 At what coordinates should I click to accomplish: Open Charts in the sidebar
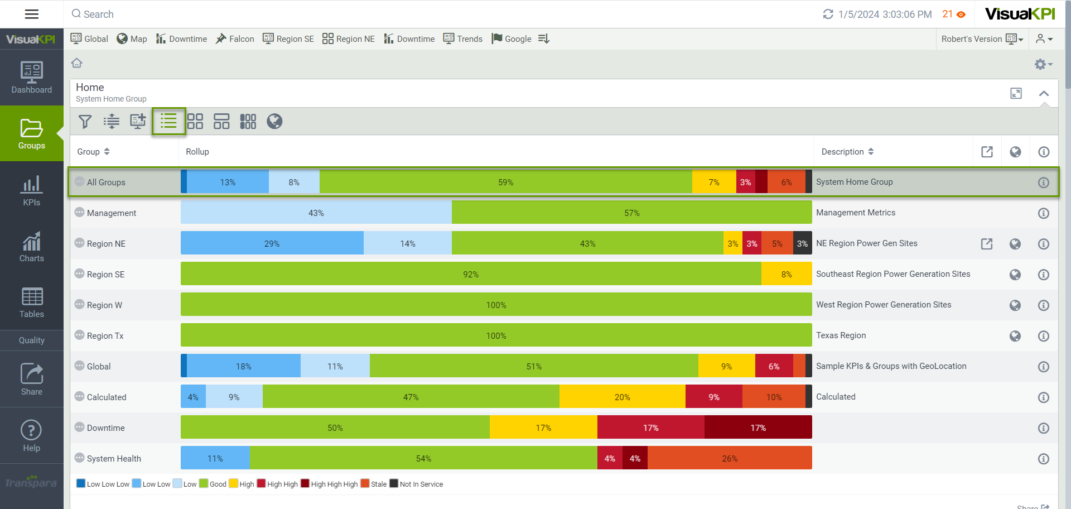32,247
